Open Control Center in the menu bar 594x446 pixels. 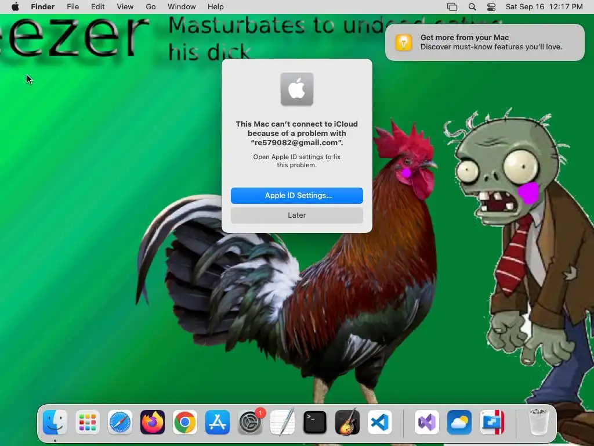(x=491, y=7)
